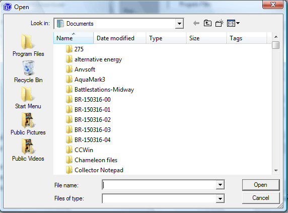Open the view menu icon
The height and width of the screenshot is (213, 288).
pos(233,23)
